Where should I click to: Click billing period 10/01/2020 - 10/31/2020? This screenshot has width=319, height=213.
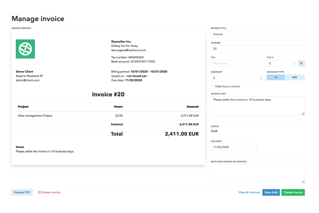click(149, 72)
